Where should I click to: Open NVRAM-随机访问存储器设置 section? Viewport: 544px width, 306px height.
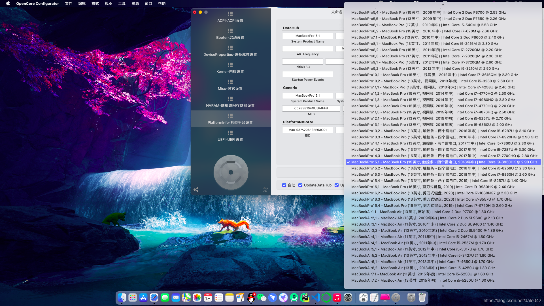tap(231, 102)
